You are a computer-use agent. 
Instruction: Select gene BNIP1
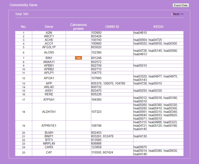tap(49, 136)
